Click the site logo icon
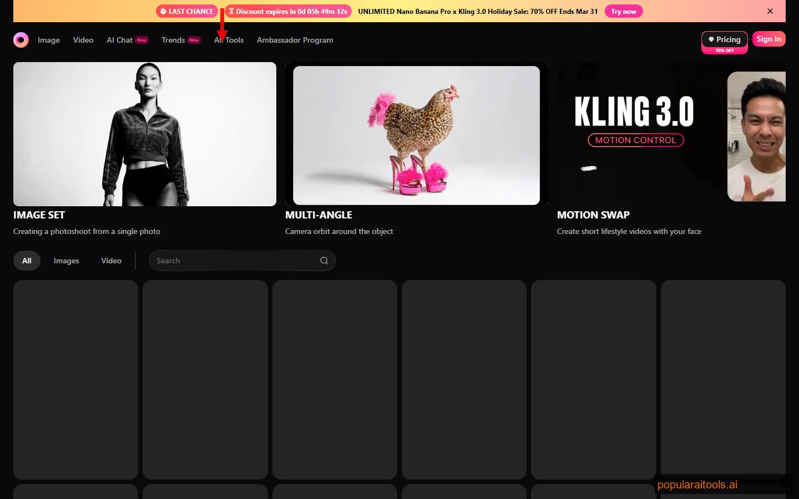Screen dimensions: 799x499 21,40
